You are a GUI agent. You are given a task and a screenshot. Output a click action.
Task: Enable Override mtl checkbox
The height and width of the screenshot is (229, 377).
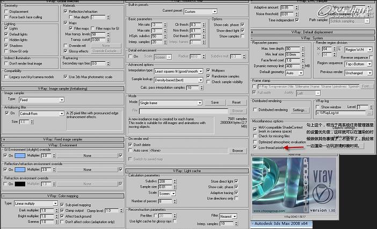pos(66,46)
